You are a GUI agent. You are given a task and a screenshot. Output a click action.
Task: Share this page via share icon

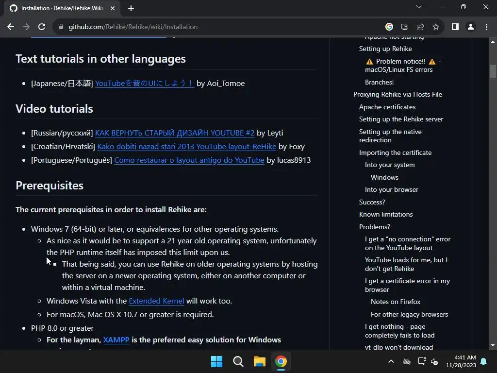(420, 27)
